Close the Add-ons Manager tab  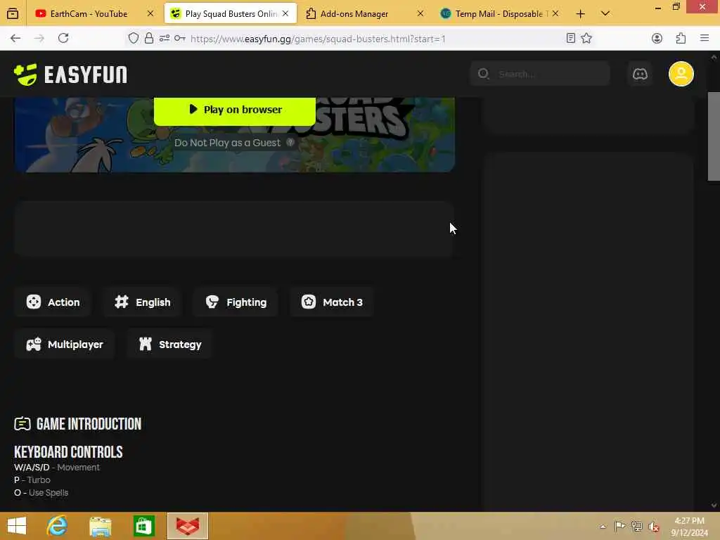(x=420, y=14)
